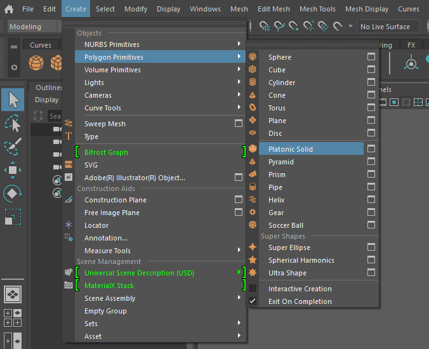Expand Lights submenu
Screen dimensions: 429x349
pos(161,82)
